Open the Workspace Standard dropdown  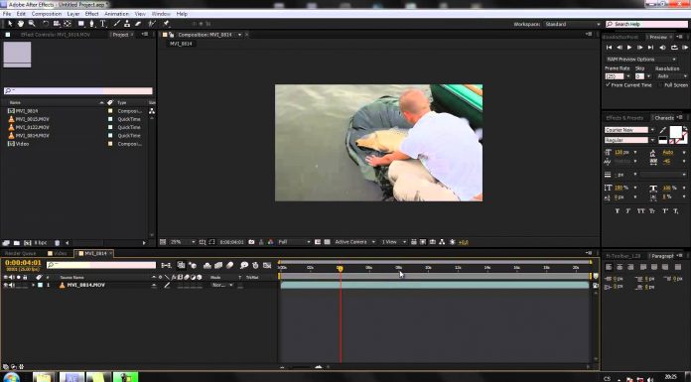573,24
